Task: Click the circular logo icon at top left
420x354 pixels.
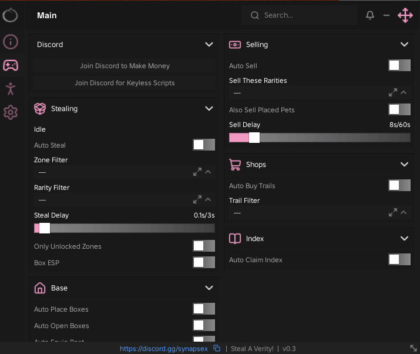Action: [x=10, y=15]
